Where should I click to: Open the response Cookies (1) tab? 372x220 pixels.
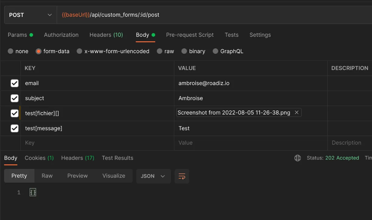(39, 158)
